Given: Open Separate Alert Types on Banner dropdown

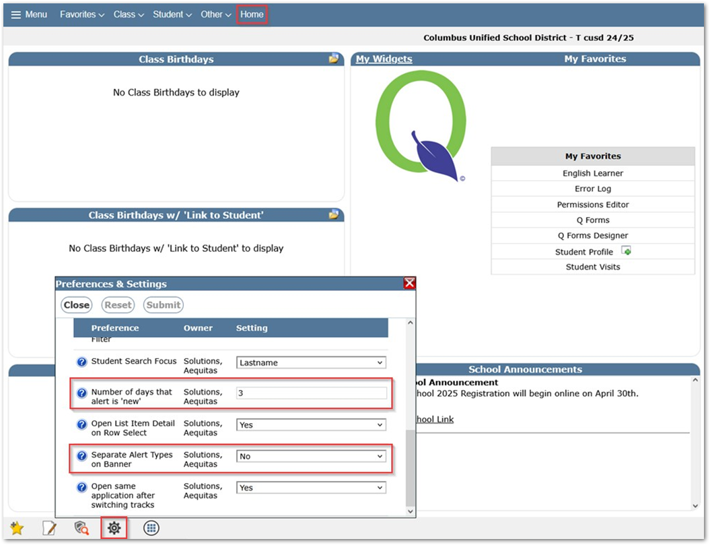Looking at the screenshot, I should (x=311, y=456).
